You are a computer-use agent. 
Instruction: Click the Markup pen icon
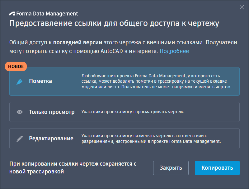(20, 82)
